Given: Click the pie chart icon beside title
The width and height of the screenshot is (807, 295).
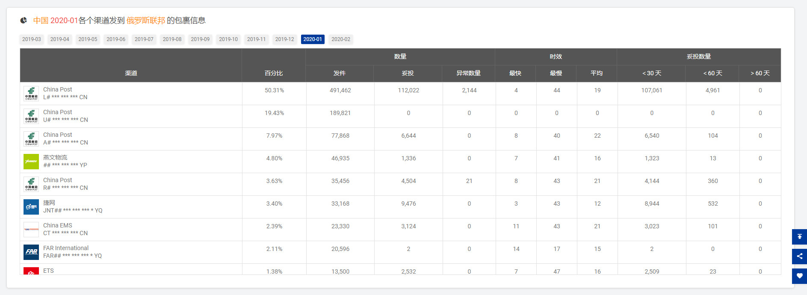Looking at the screenshot, I should tap(24, 21).
